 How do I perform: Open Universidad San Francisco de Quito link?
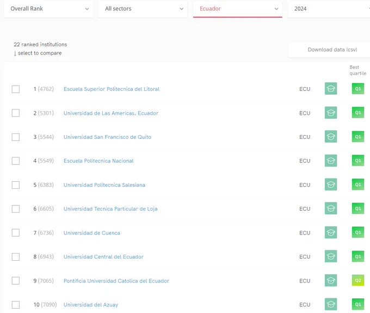pos(107,137)
